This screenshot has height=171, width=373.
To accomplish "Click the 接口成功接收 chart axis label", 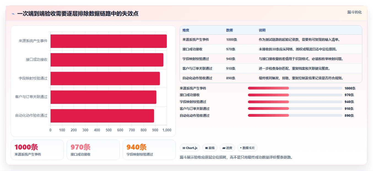I will tap(37, 60).
